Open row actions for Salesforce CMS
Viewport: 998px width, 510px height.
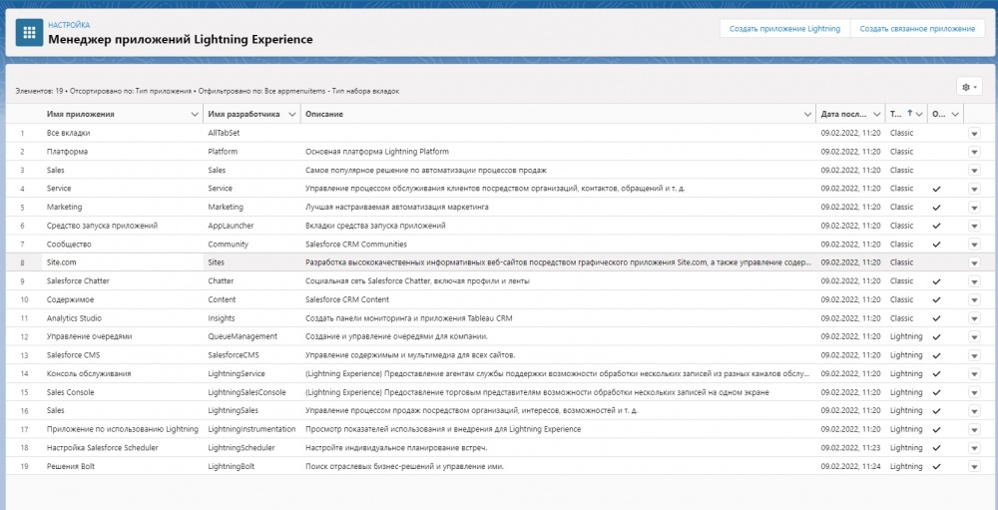[x=974, y=354]
